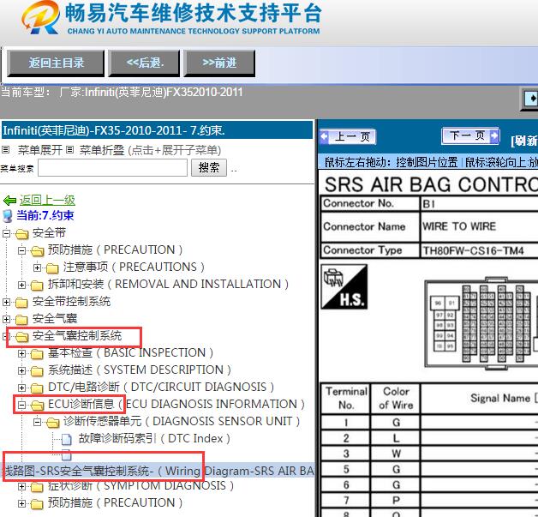Open 返回上一级 link
Image resolution: width=538 pixels, height=517 pixels.
point(47,200)
